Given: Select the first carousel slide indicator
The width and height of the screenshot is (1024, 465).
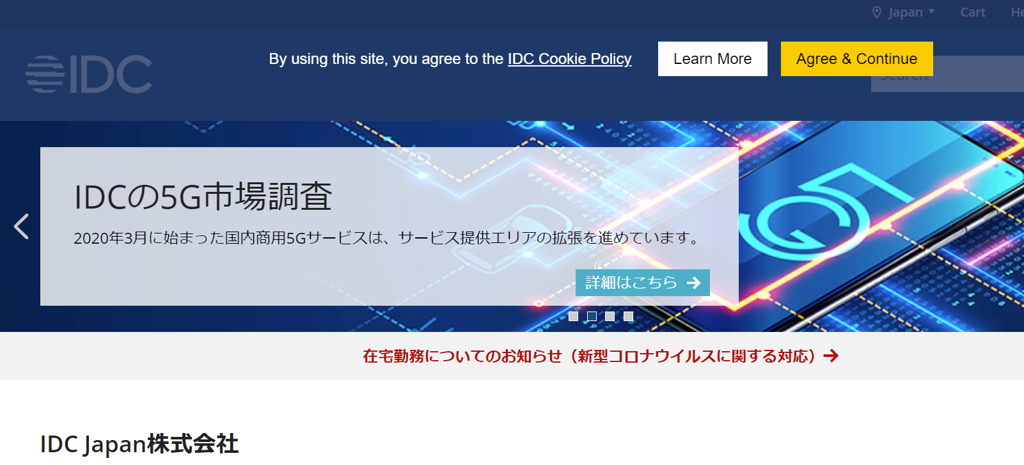Looking at the screenshot, I should click(x=574, y=317).
